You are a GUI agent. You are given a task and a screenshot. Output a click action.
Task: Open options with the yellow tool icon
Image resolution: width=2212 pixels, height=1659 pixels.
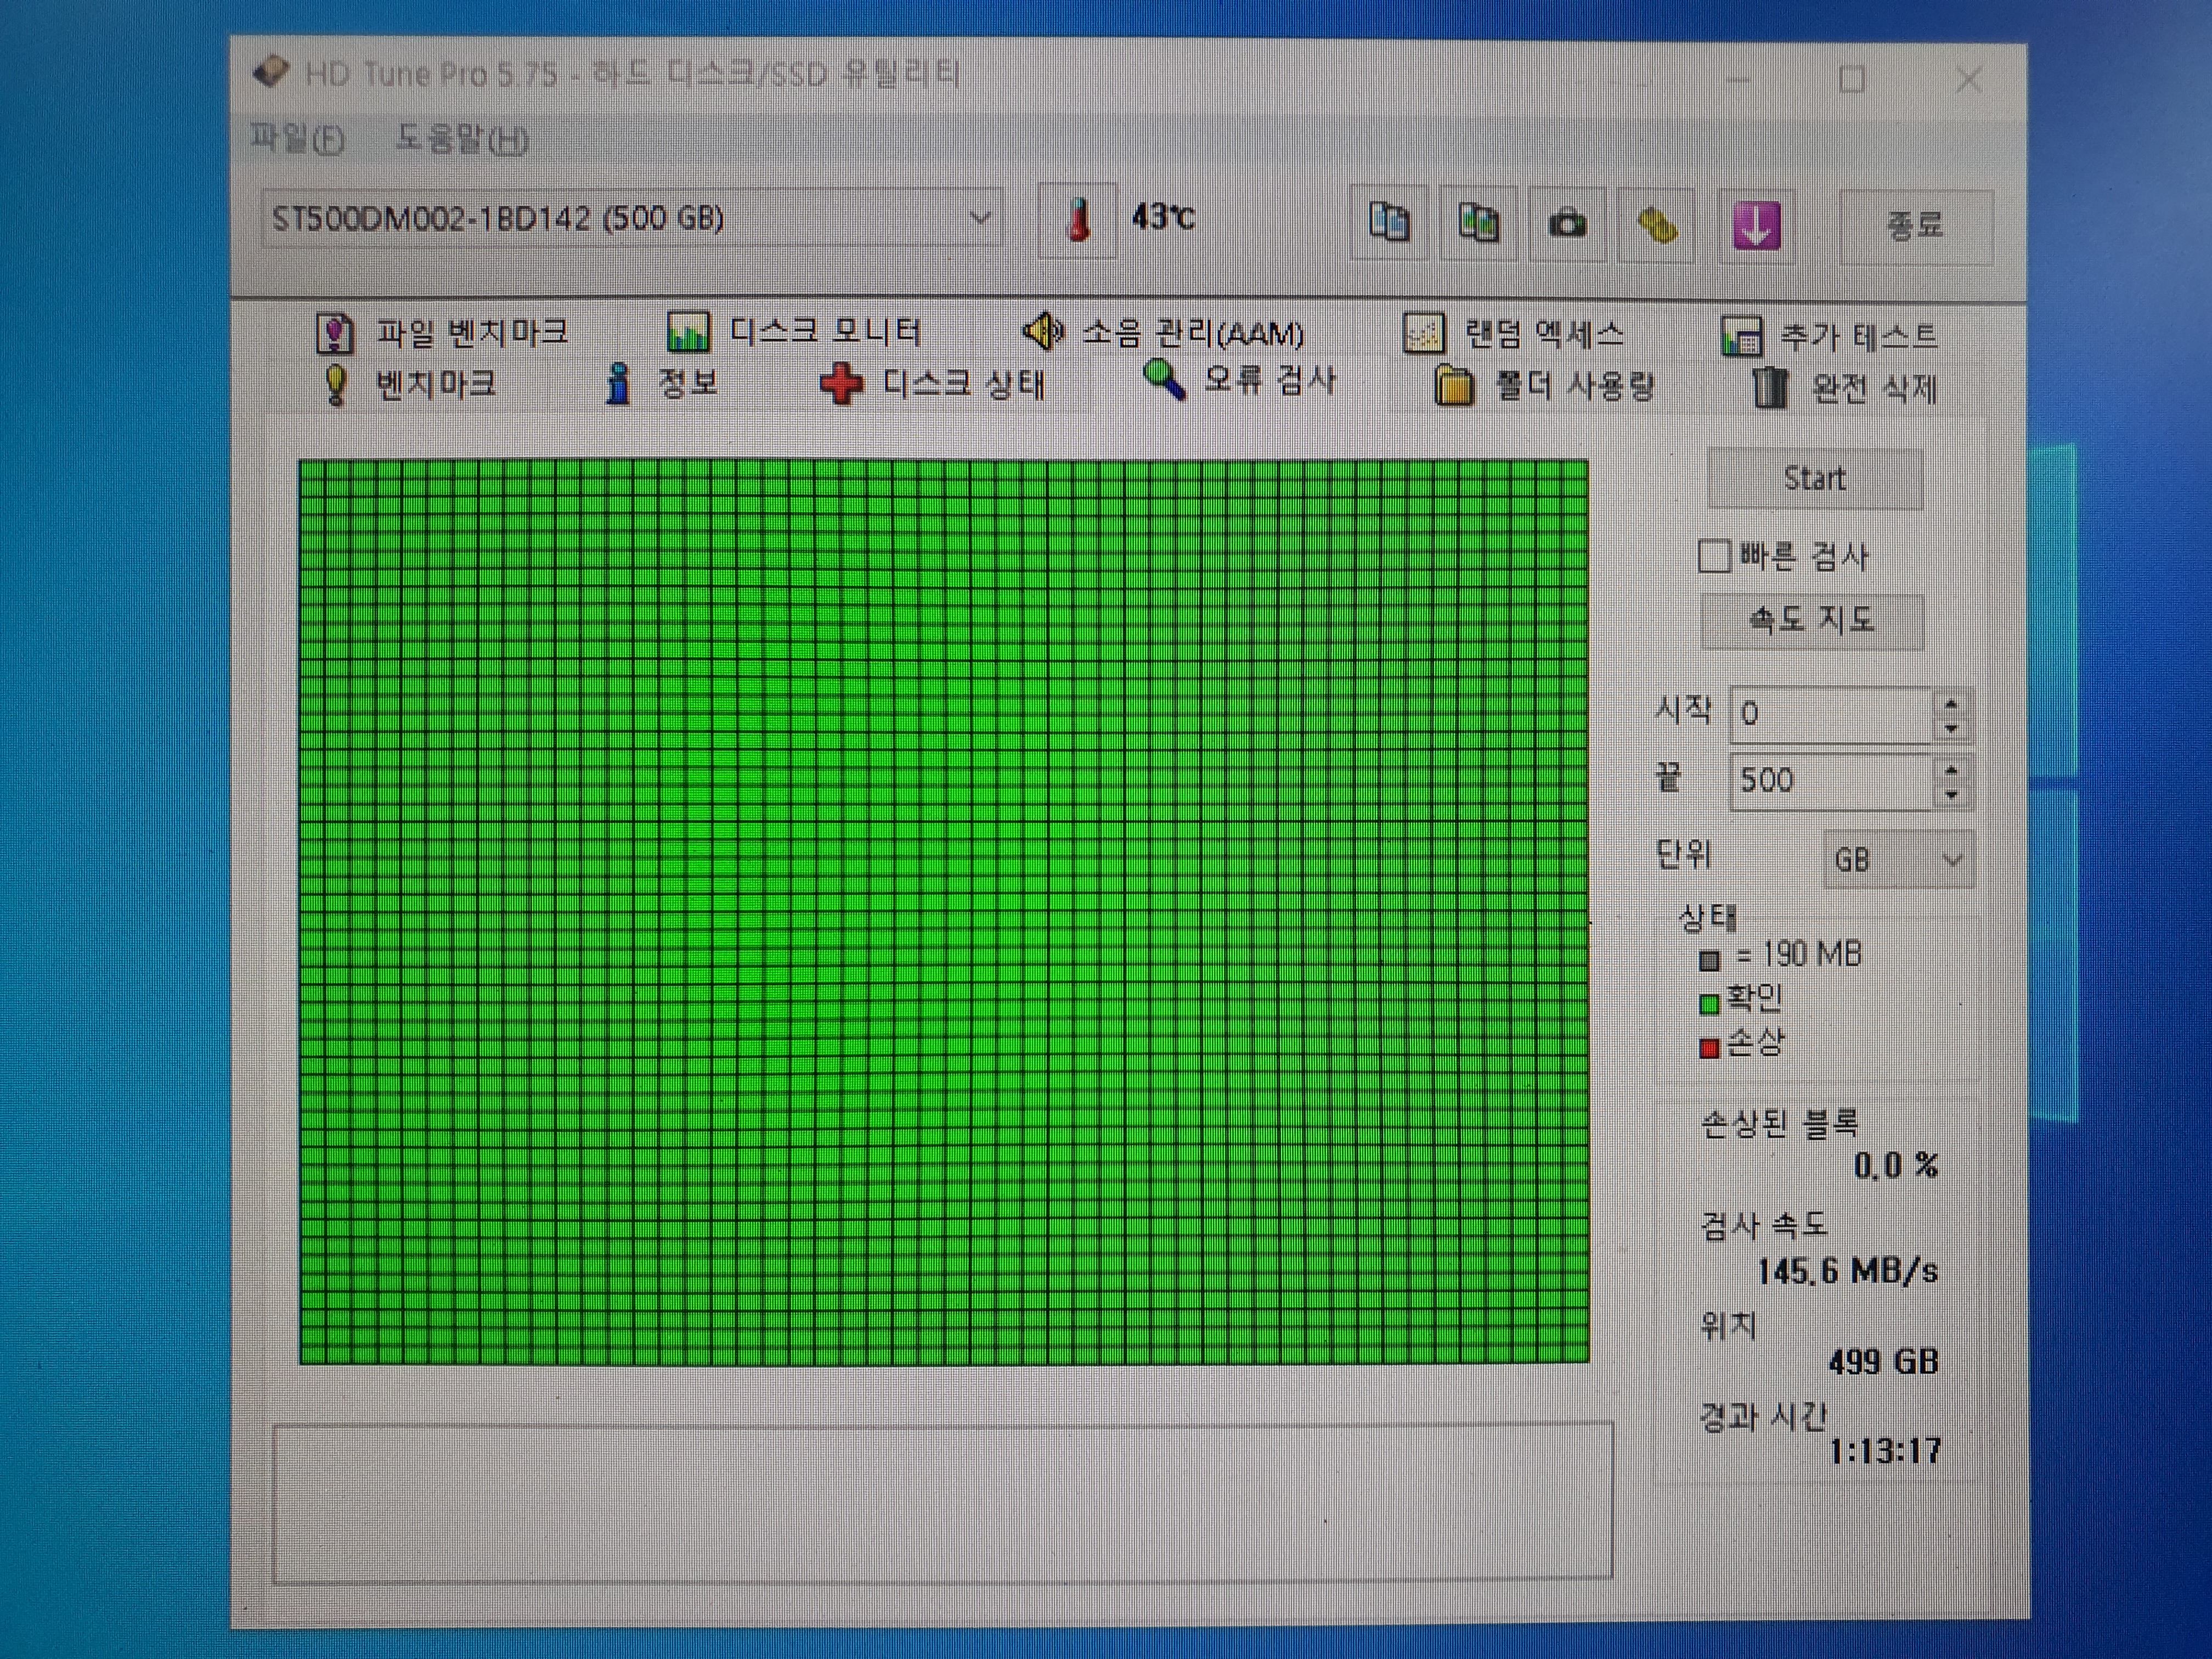(1656, 224)
